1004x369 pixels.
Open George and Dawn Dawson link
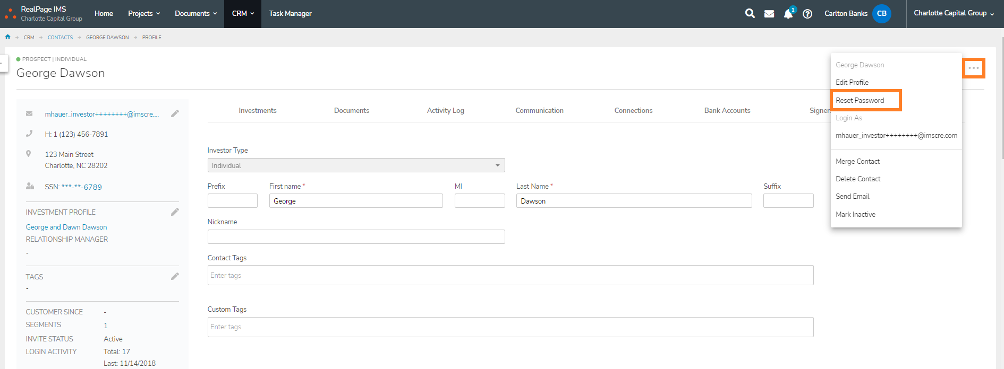[x=66, y=227]
